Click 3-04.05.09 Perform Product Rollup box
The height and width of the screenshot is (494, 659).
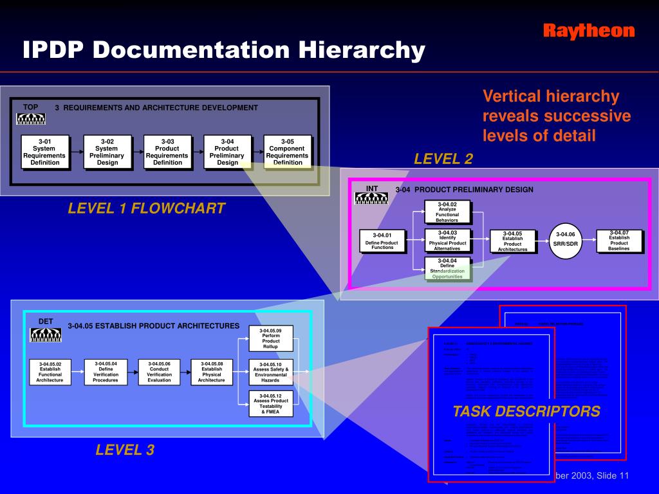(x=271, y=338)
